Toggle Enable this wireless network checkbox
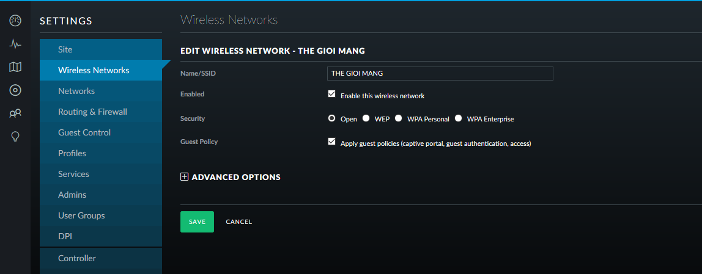This screenshot has width=702, height=274. 332,94
